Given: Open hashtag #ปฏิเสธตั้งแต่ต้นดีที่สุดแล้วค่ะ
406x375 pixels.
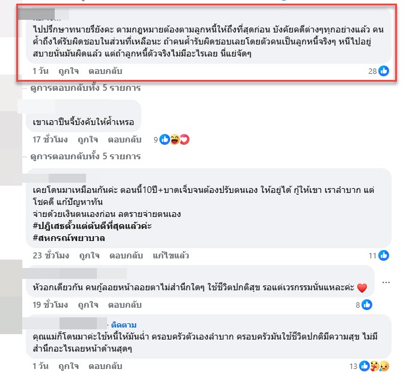Looking at the screenshot, I should pos(92,226).
